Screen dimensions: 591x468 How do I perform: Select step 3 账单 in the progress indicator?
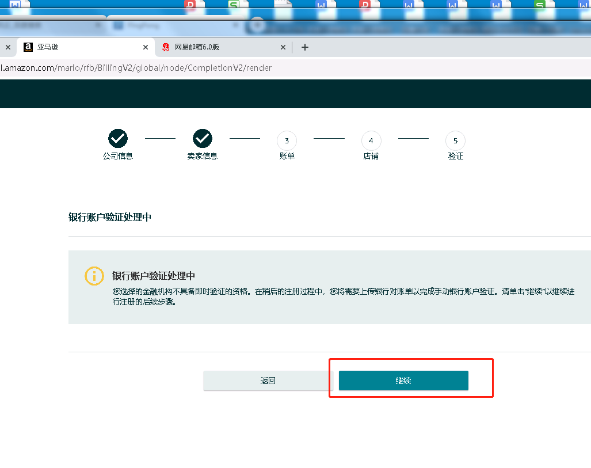pos(287,140)
